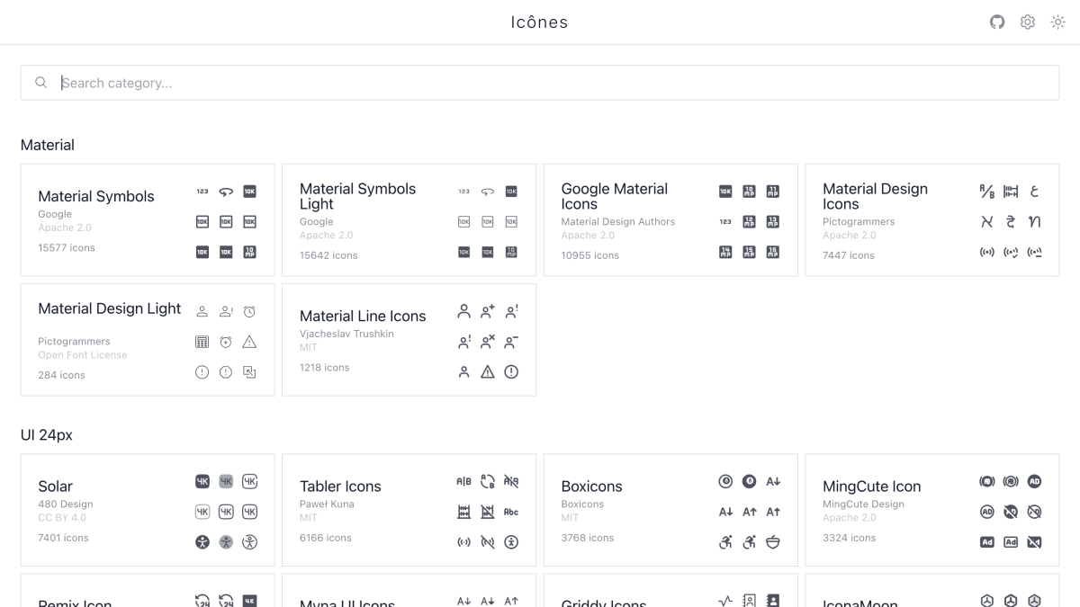
Task: Click the "7447 icons" count text
Action: pyautogui.click(x=849, y=255)
